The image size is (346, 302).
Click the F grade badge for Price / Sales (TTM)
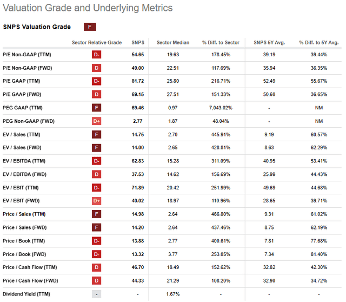click(96, 214)
